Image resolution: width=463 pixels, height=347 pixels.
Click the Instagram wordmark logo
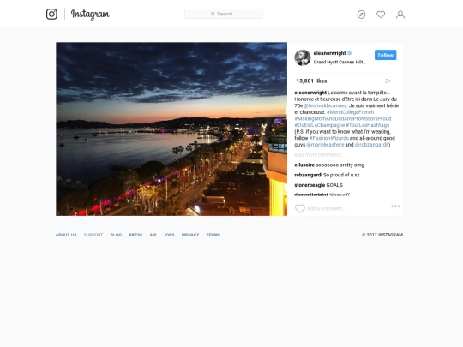90,14
